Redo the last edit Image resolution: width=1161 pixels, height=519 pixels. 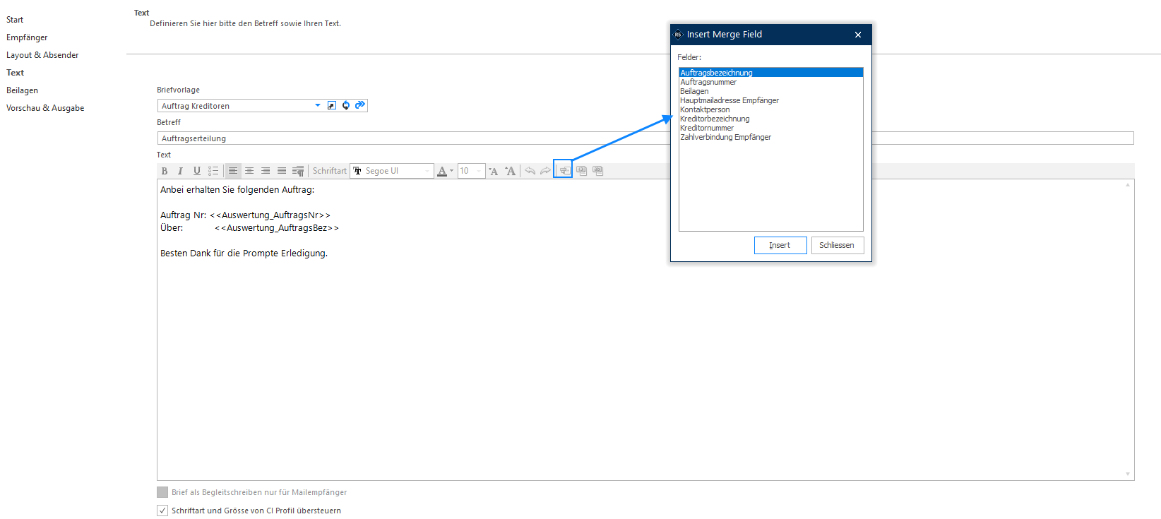546,171
